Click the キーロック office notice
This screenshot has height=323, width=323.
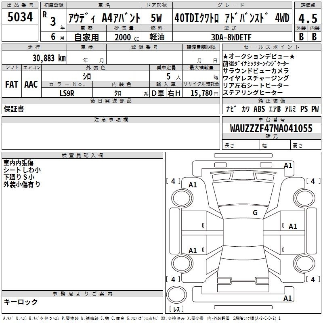click(x=21, y=302)
